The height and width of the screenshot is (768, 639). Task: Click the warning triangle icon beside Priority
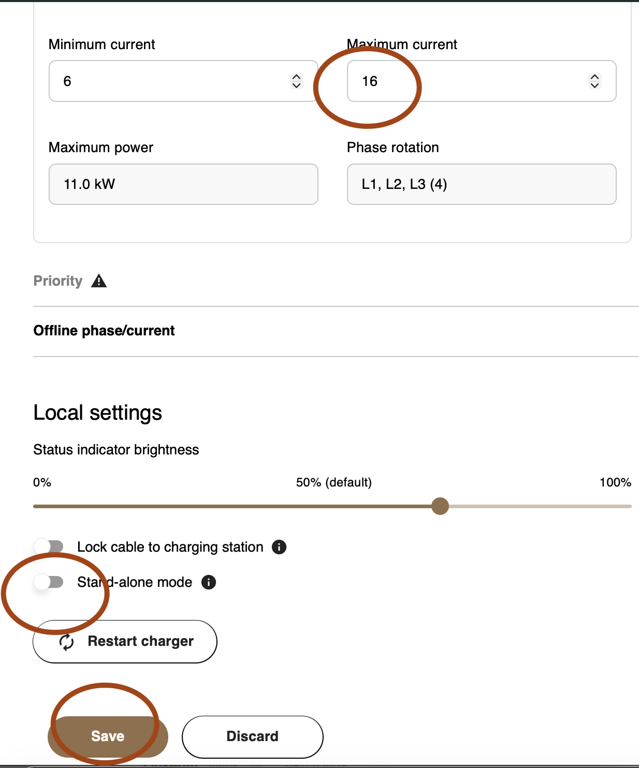coord(99,281)
